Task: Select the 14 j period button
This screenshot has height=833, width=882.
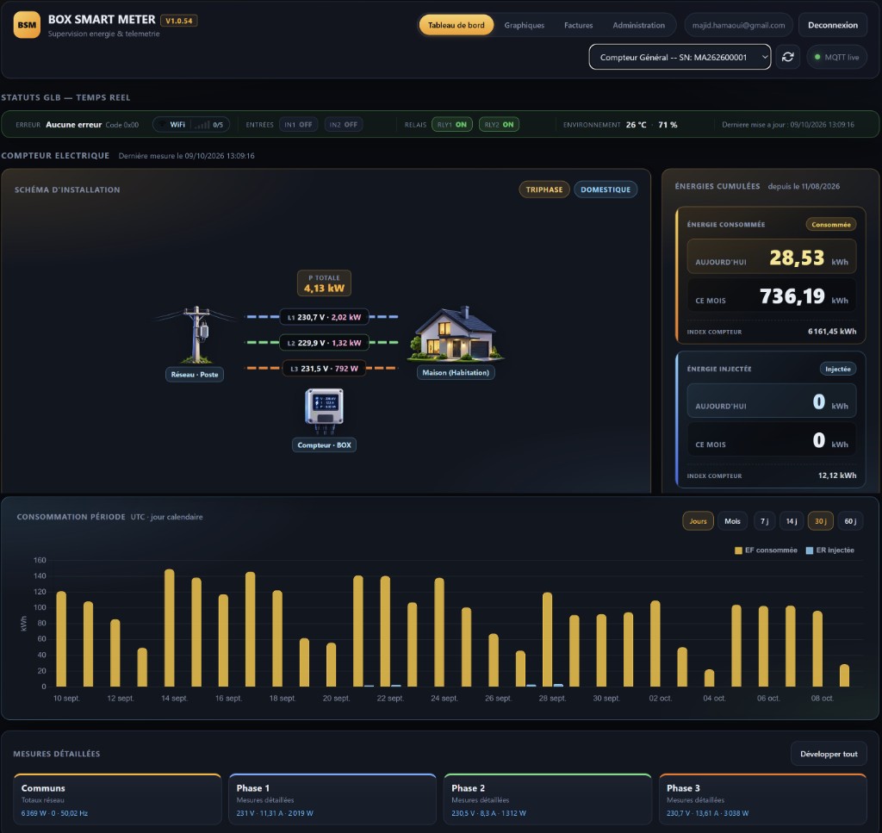Action: pos(792,521)
